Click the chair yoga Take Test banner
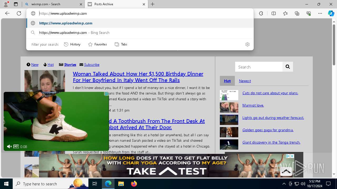The height and width of the screenshot is (189, 337). tap(167, 166)
